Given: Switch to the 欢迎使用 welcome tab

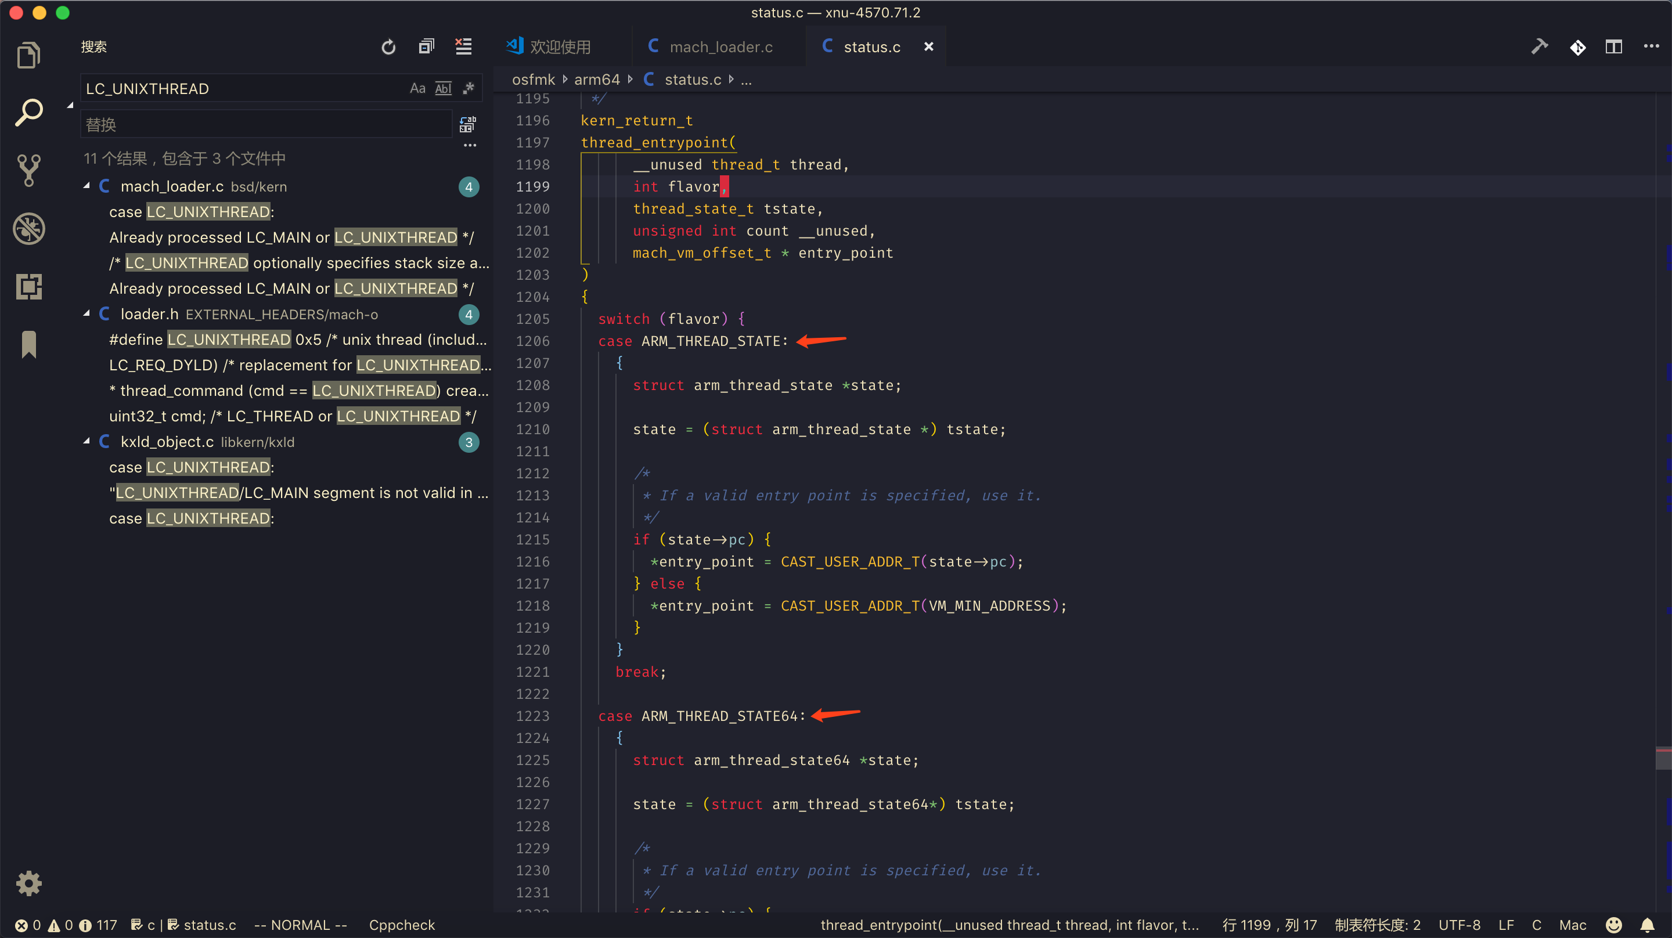Looking at the screenshot, I should 560,47.
